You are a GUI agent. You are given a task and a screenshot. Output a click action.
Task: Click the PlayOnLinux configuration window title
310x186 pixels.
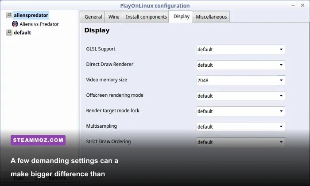click(x=155, y=6)
